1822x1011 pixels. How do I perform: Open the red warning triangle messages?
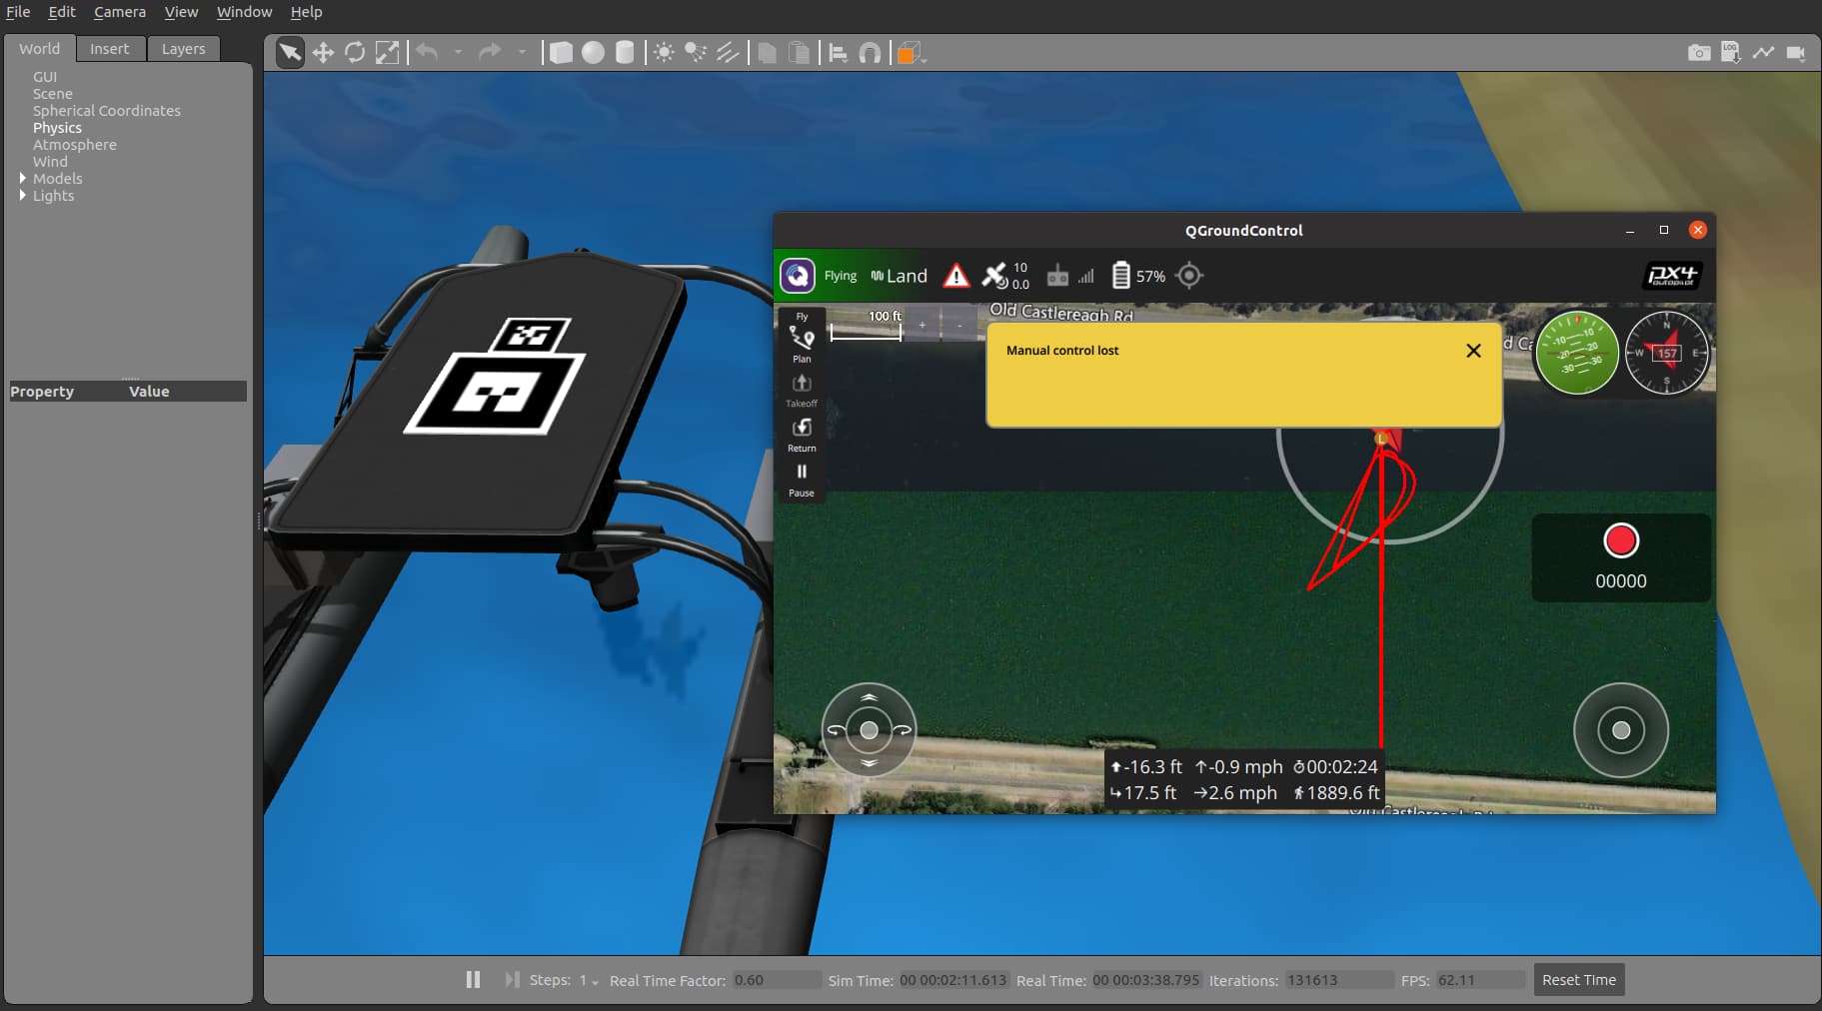tap(956, 276)
